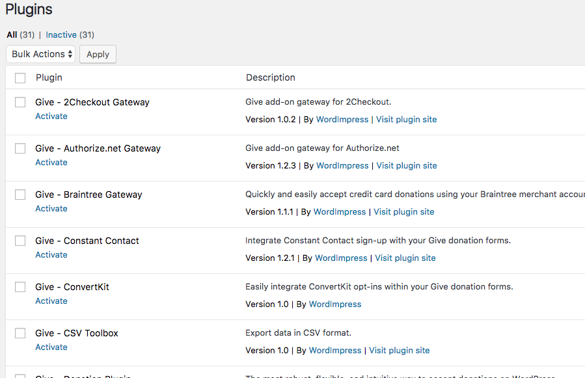Open WordImpress author link for Authorize.net Gateway
585x378 pixels.
click(x=342, y=166)
